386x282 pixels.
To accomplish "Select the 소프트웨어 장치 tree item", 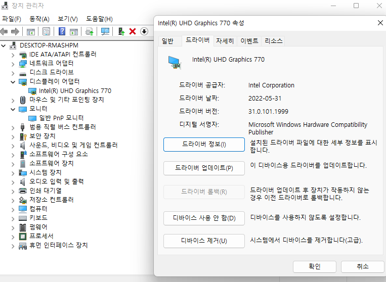I will click(x=52, y=164).
